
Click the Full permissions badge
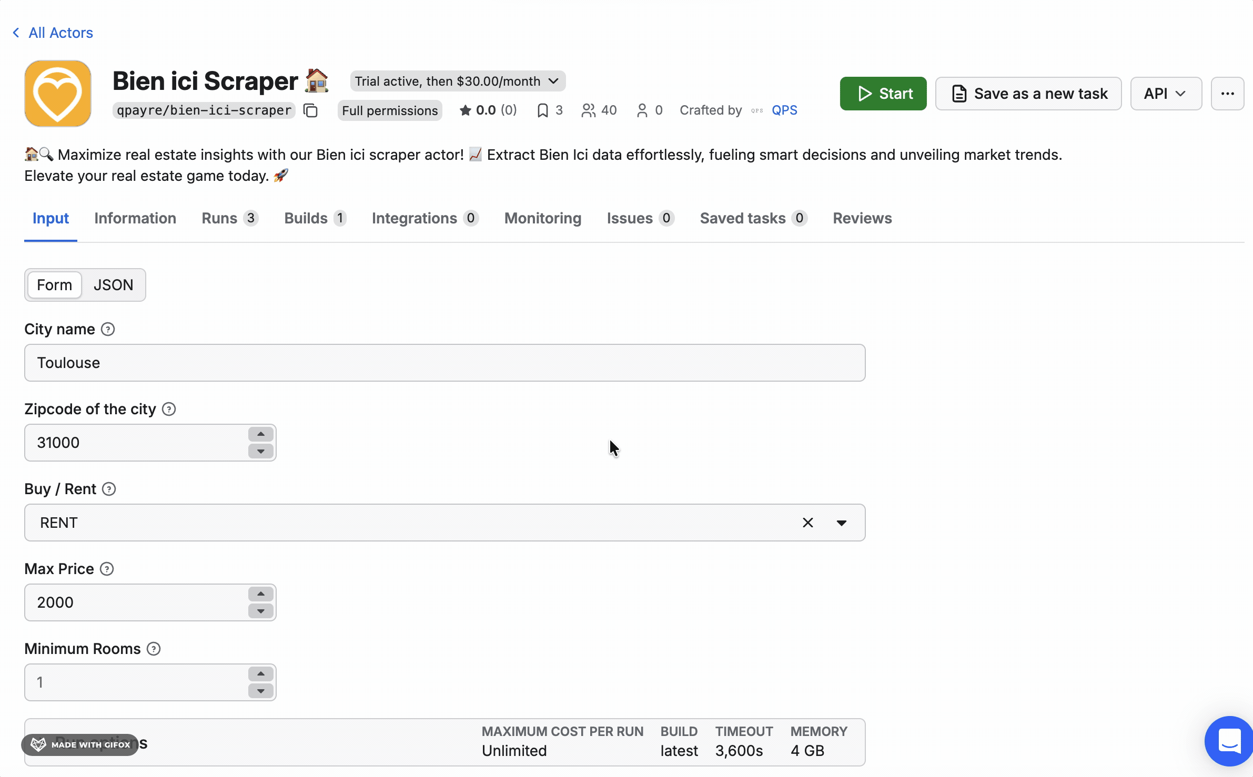tap(390, 110)
